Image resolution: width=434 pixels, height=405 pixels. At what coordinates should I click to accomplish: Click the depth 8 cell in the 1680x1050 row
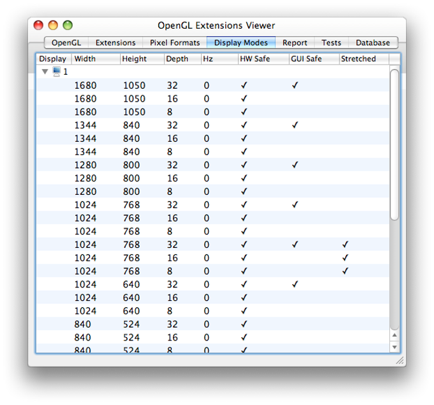coord(169,112)
